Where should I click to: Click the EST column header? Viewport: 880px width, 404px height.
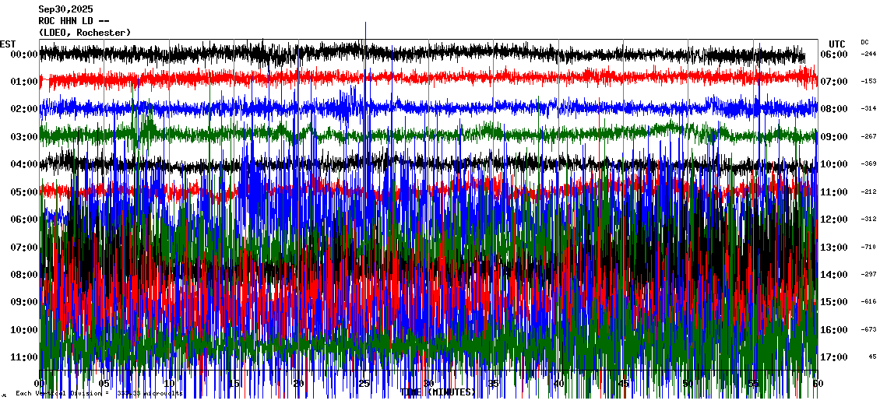pyautogui.click(x=8, y=44)
